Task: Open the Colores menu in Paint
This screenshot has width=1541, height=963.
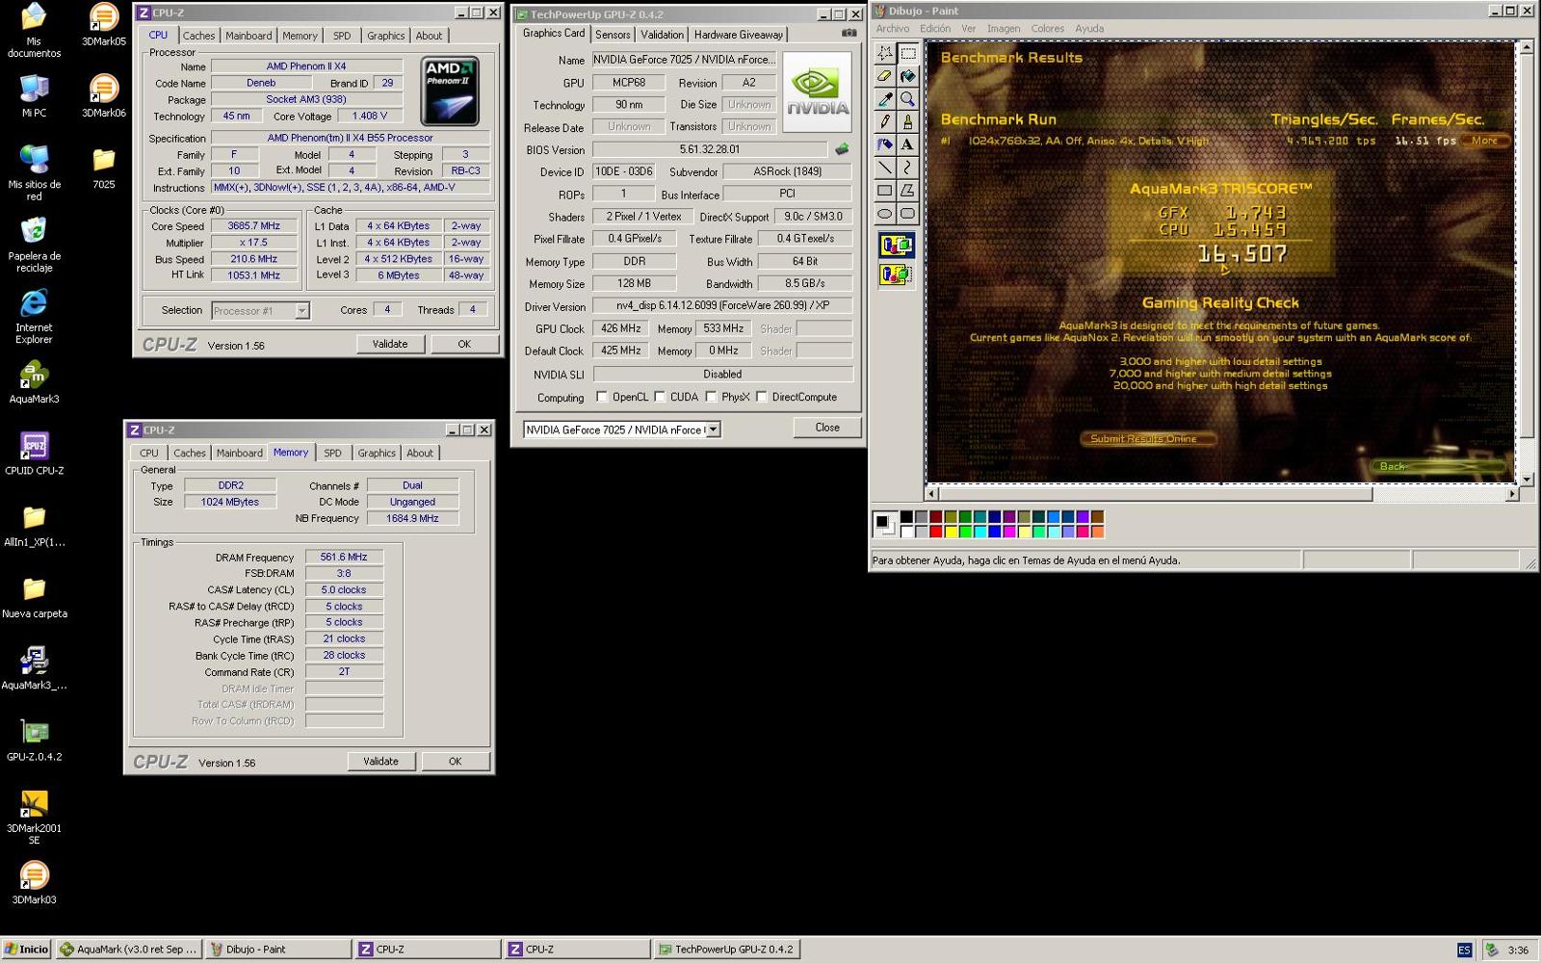Action: tap(1047, 29)
